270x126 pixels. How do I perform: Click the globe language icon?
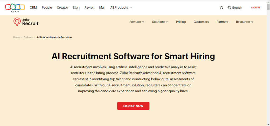pyautogui.click(x=229, y=8)
